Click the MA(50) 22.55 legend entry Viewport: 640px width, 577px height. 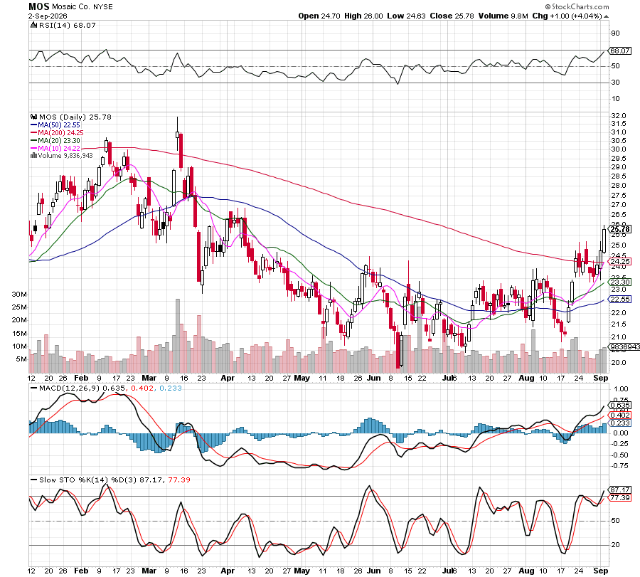coord(59,125)
